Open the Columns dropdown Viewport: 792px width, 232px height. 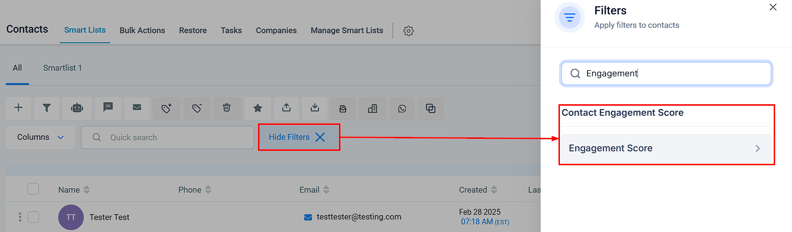click(40, 137)
